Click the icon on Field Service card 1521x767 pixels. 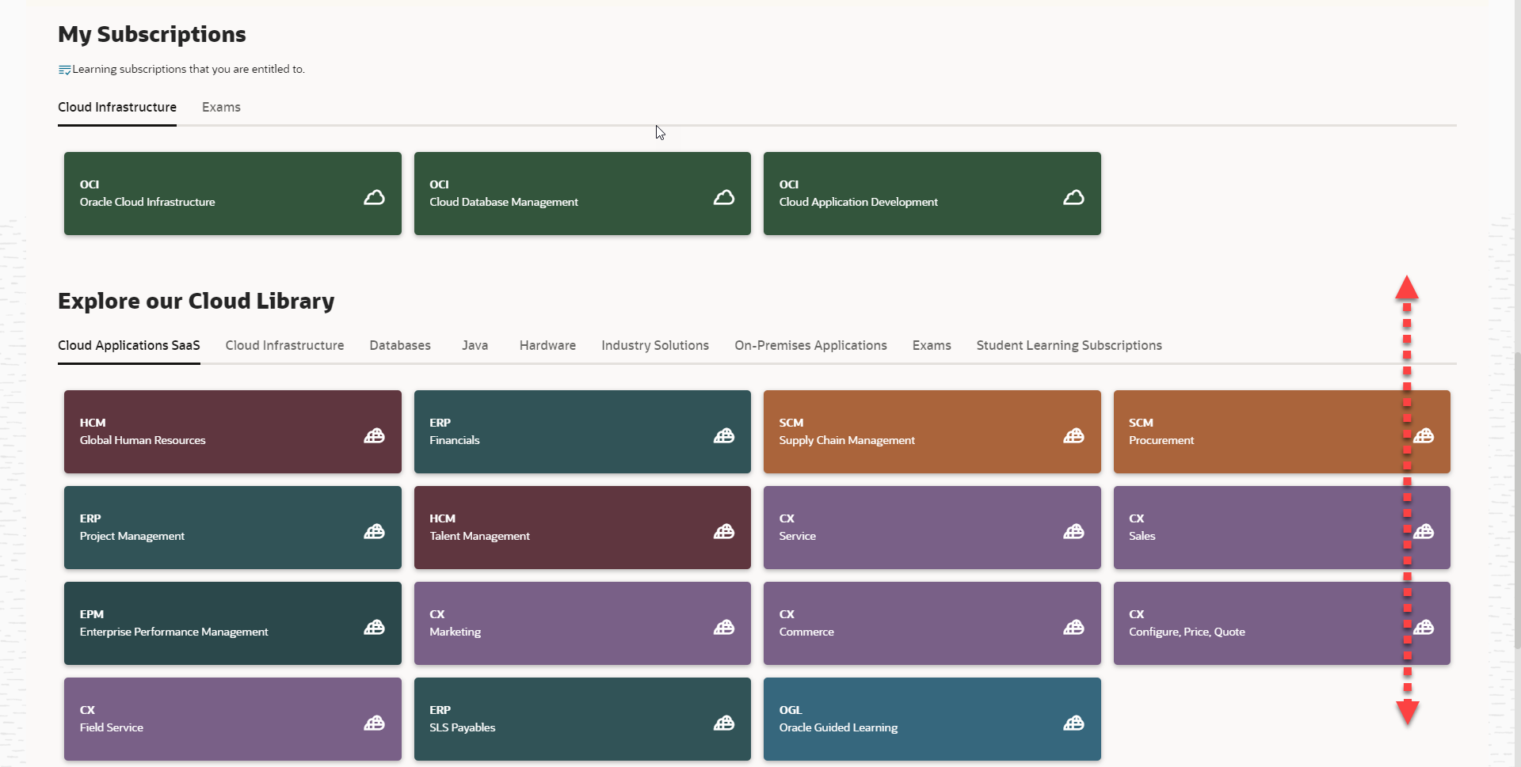374,723
